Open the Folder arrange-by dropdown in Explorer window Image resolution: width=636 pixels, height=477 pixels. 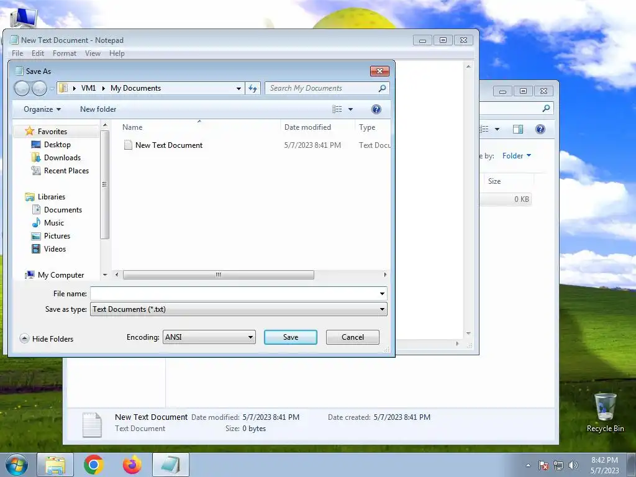click(516, 156)
